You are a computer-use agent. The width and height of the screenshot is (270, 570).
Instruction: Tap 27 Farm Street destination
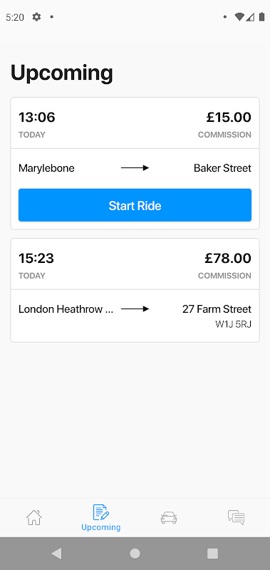217,309
